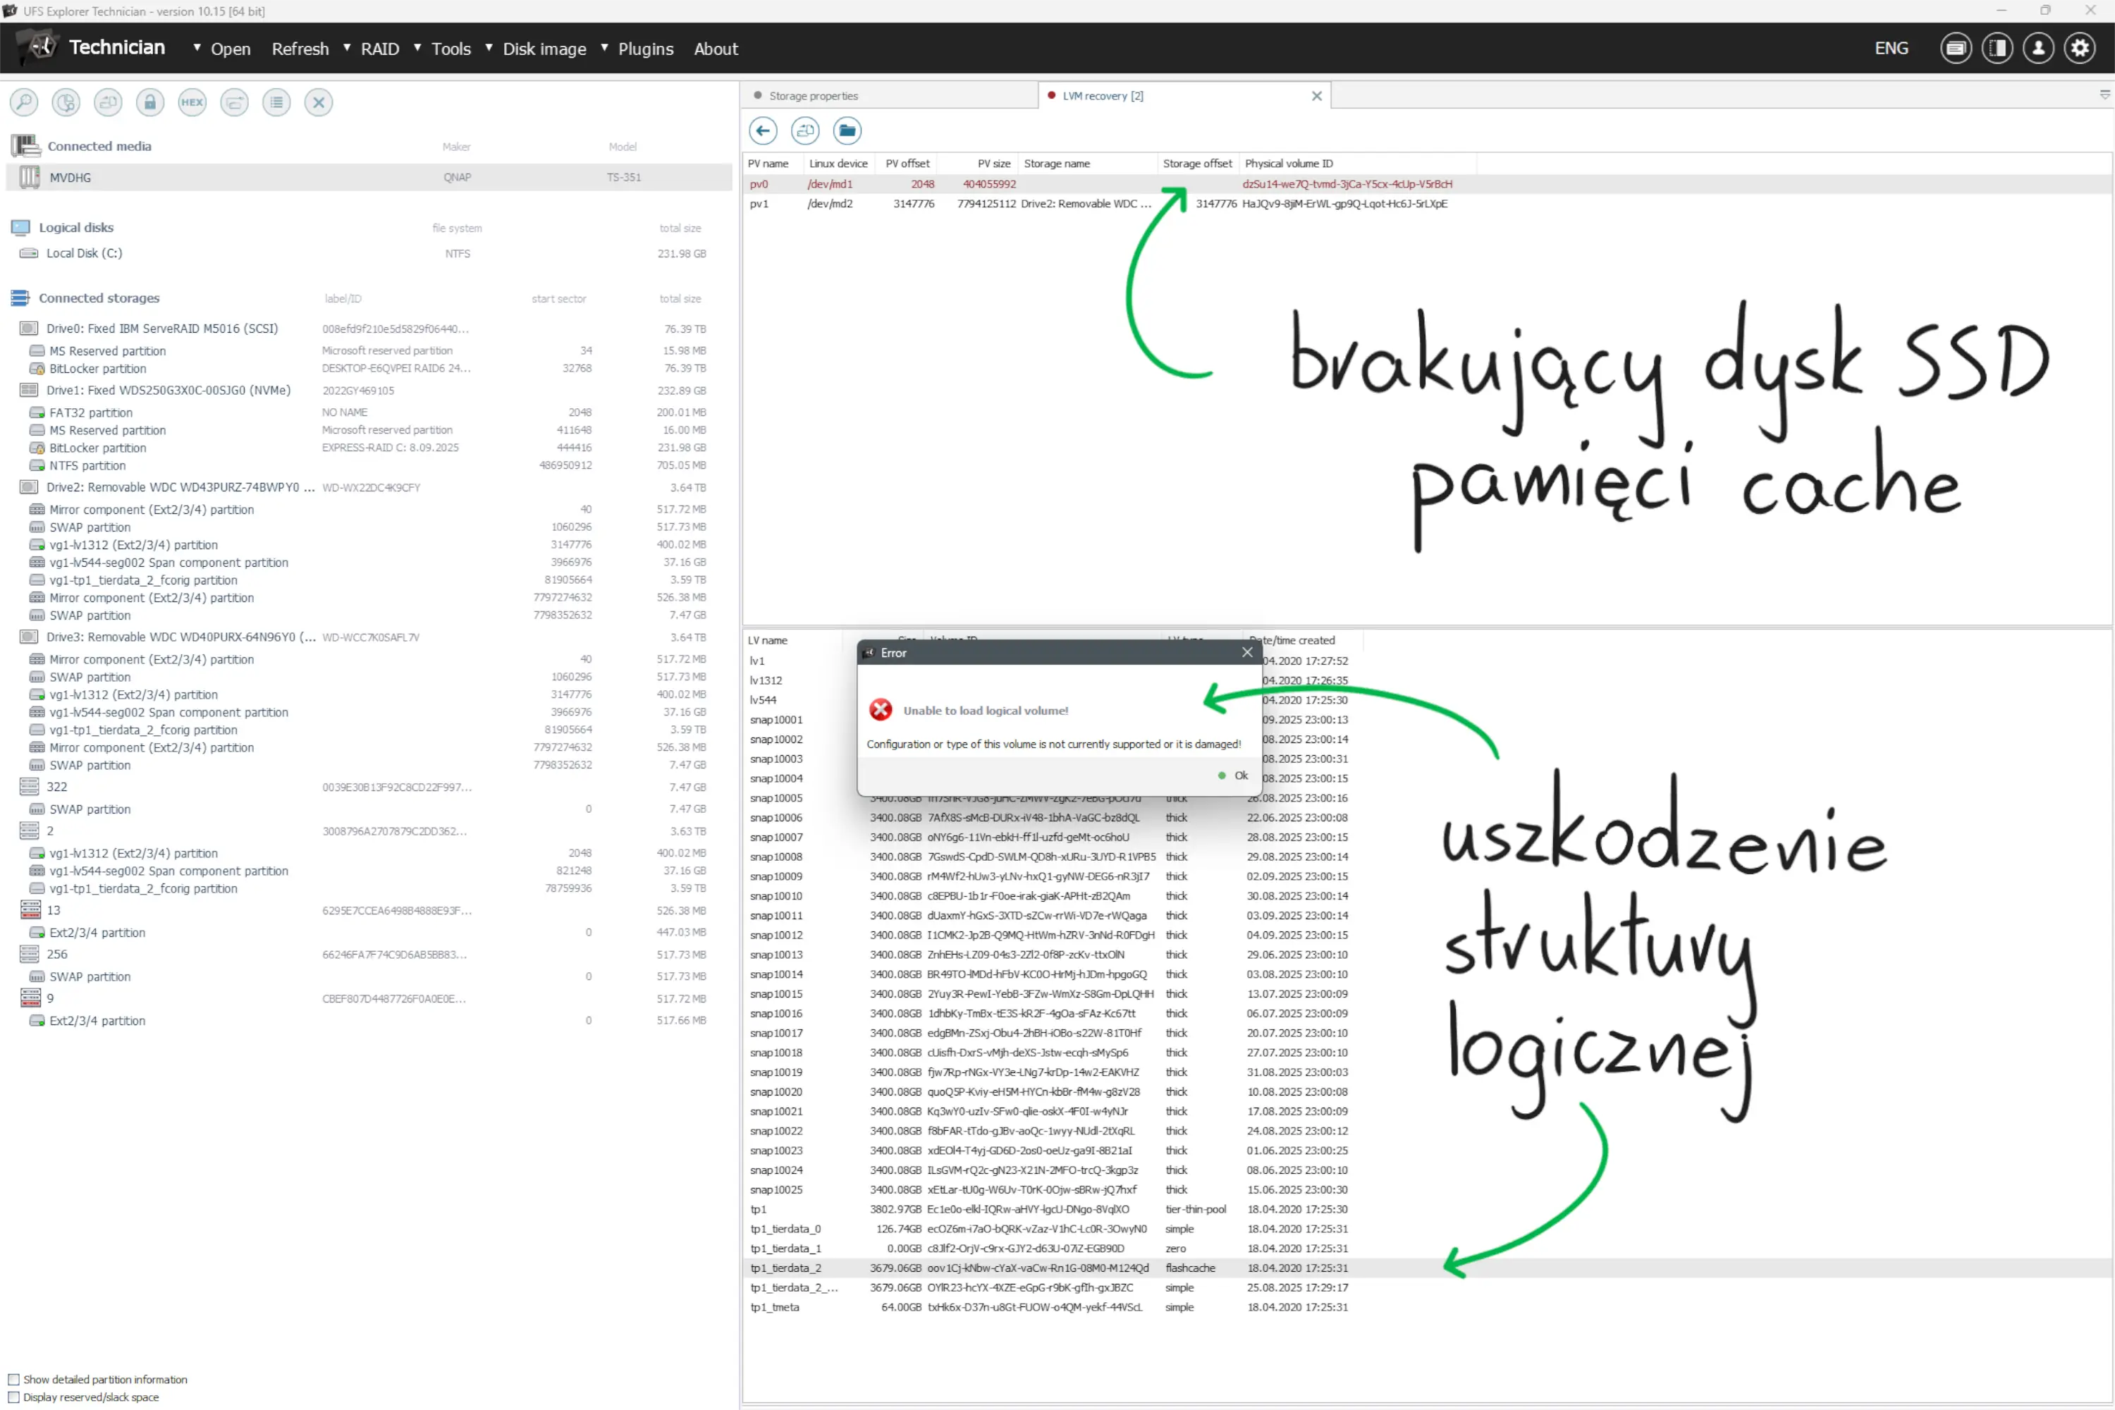2115x1410 pixels.
Task: Click the back arrow in the LVM recovery panel
Action: (x=763, y=130)
